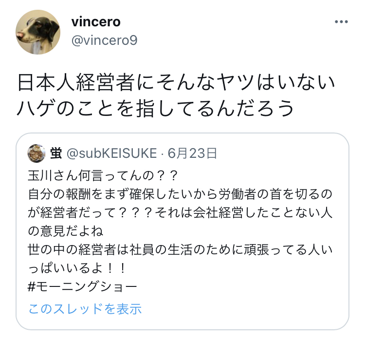Click the tweet line 日本人経営者にそんなヤツはいない

[x=176, y=83]
